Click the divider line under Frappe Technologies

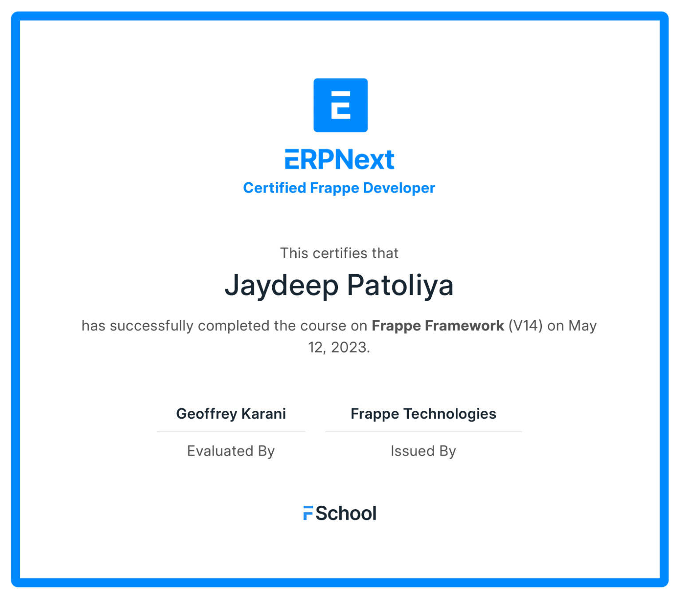pos(423,432)
